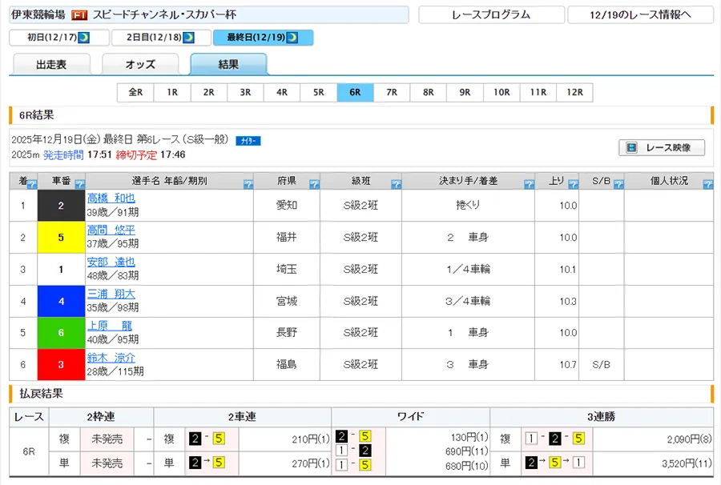The image size is (721, 485).
Task: Open the 決まり手/着差 column help icon
Action: (x=529, y=184)
